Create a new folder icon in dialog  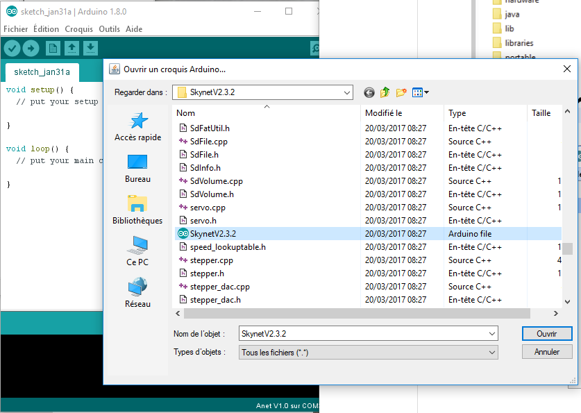[401, 92]
